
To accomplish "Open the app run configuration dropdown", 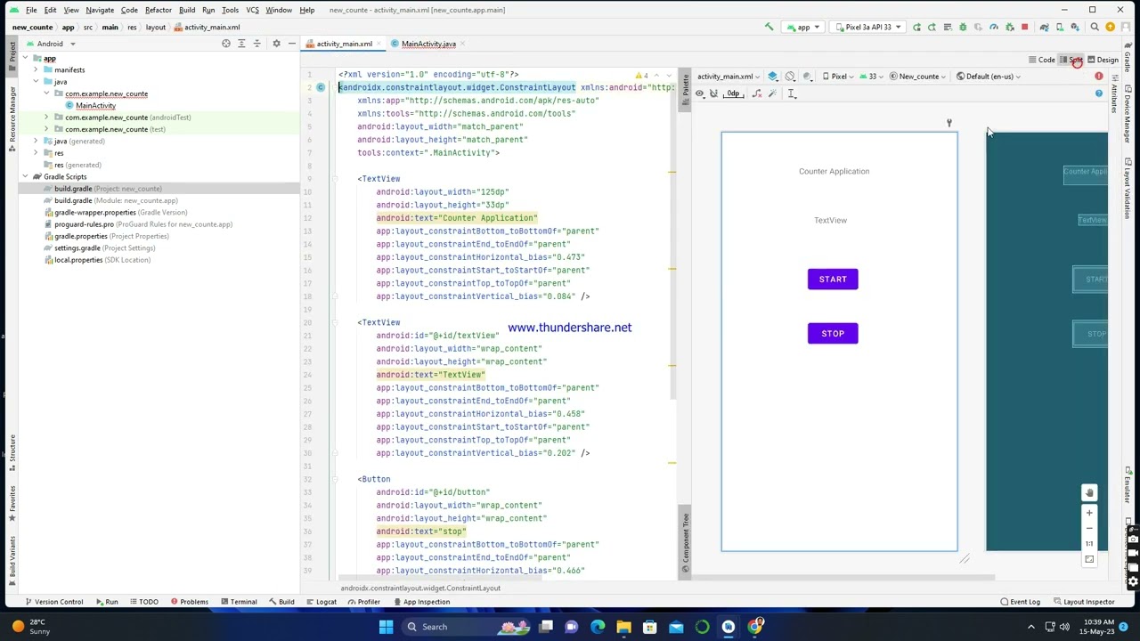I will pyautogui.click(x=803, y=28).
